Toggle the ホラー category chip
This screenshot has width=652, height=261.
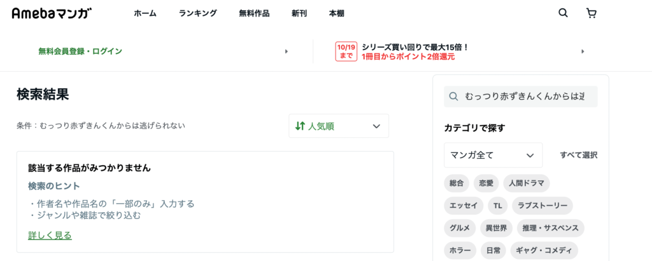(460, 251)
